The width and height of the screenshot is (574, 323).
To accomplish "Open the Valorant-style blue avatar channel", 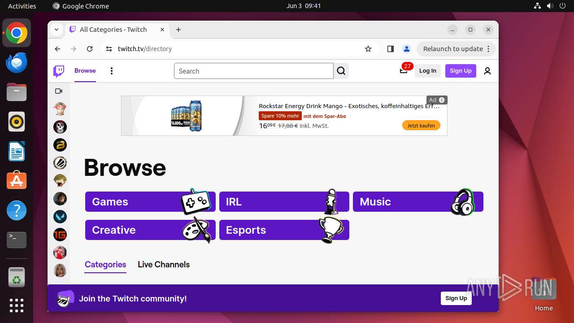I will pyautogui.click(x=60, y=217).
